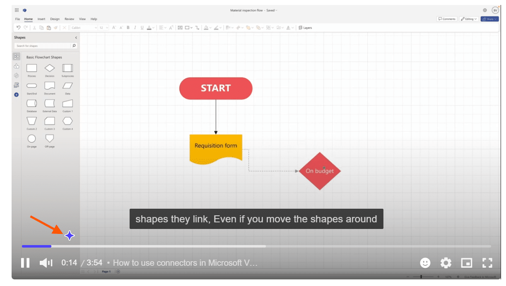Viewport: 506px width, 286px height.
Task: Open the Comments pane
Action: tap(447, 19)
